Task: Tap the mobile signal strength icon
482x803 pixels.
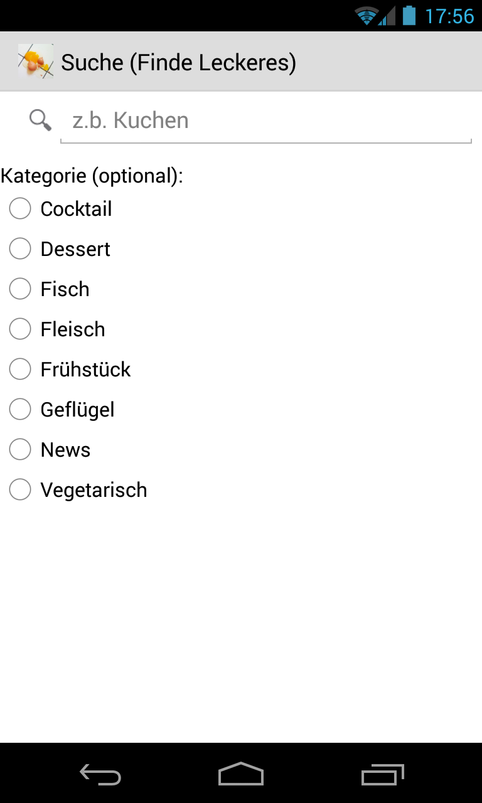Action: (387, 16)
